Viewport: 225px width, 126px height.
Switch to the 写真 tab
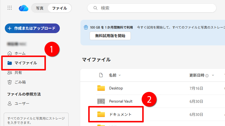tap(40, 8)
